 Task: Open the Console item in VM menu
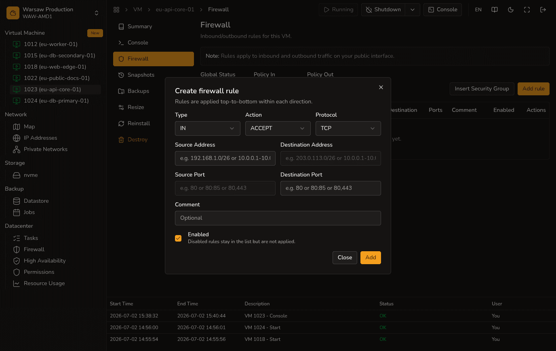pyautogui.click(x=154, y=42)
